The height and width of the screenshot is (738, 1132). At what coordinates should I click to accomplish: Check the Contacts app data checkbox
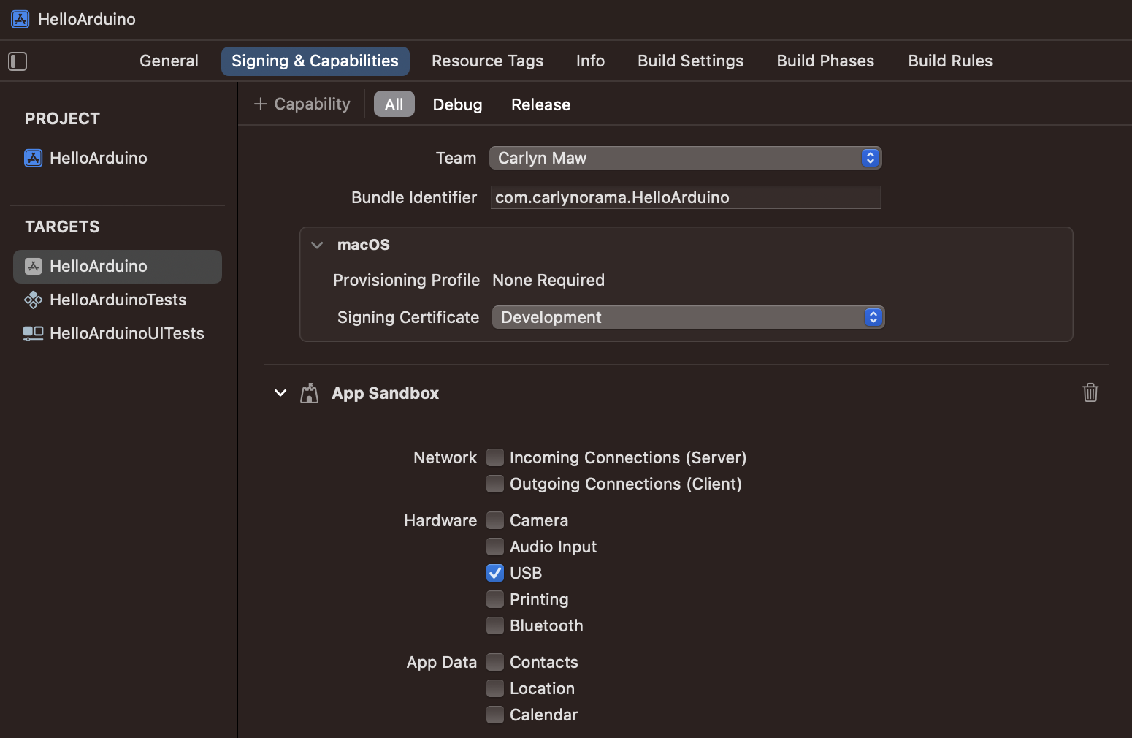click(x=495, y=662)
